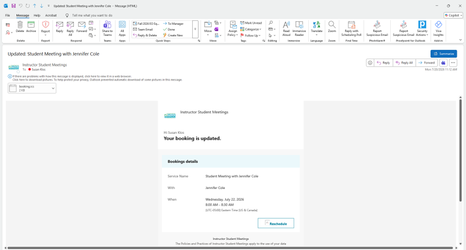Click the Find magnifier in Editing group
The width and height of the screenshot is (466, 250).
tap(271, 23)
